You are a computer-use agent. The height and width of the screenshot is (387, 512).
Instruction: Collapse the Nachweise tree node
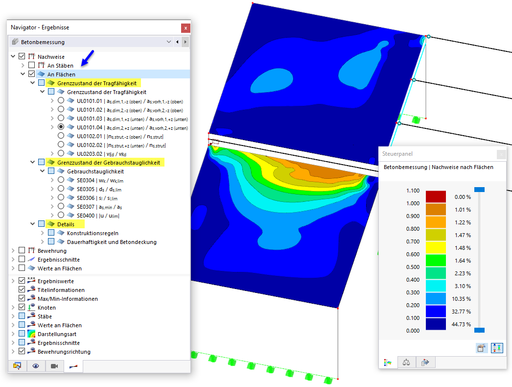[x=13, y=56]
